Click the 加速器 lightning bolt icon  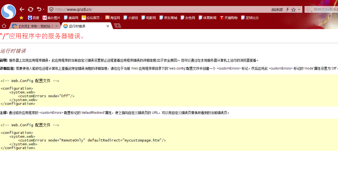(x=287, y=10)
